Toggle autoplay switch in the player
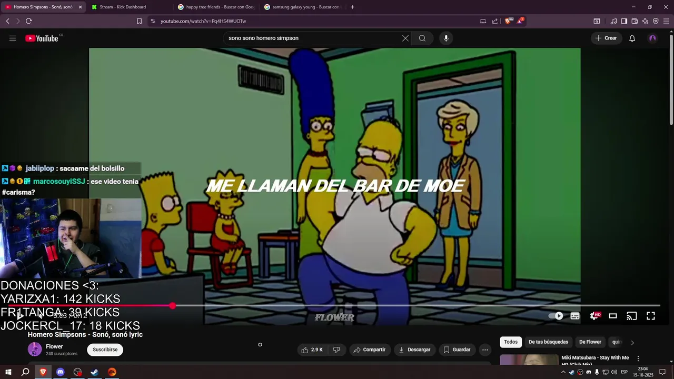This screenshot has height=379, width=674. point(556,316)
